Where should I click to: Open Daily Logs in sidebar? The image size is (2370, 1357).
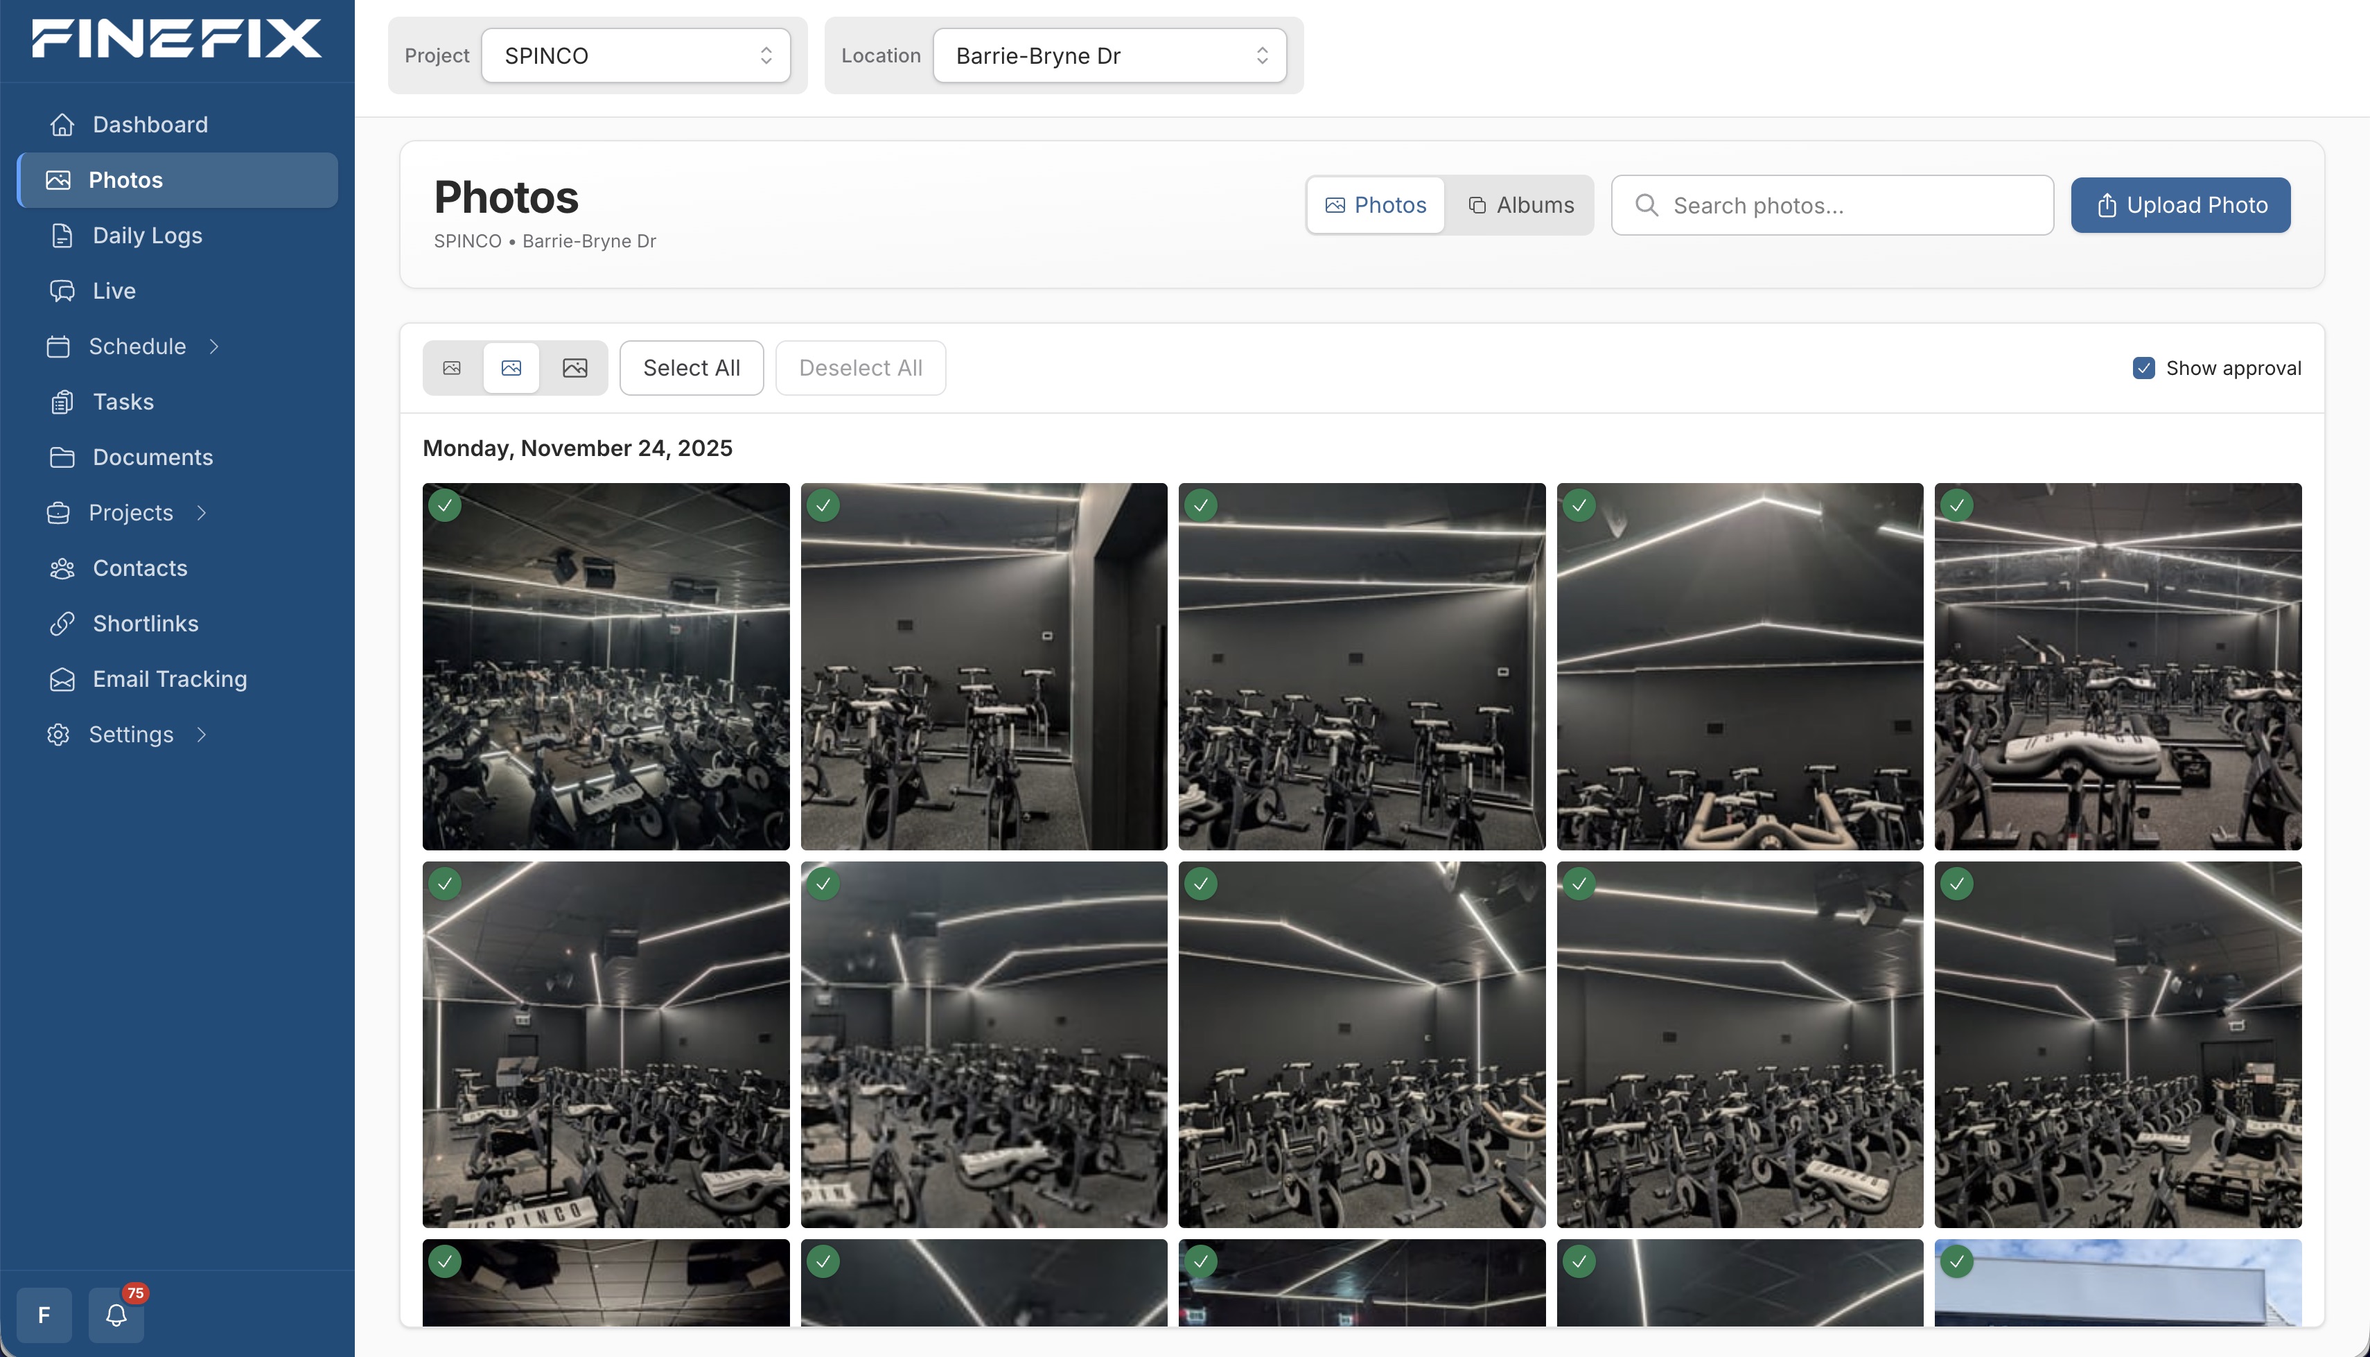(x=147, y=236)
